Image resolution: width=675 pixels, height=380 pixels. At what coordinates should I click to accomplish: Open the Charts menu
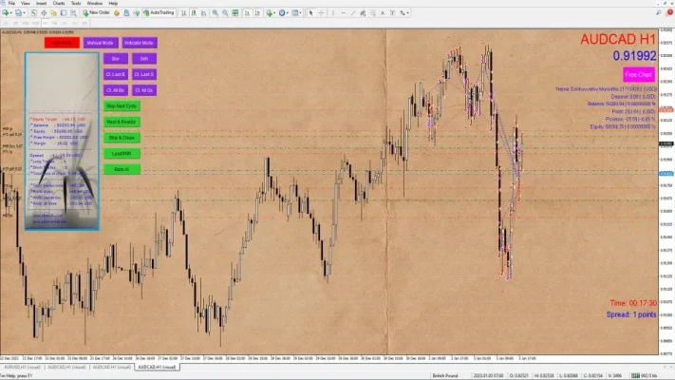[59, 4]
